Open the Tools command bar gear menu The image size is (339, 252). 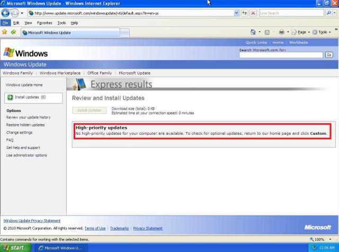click(x=322, y=32)
